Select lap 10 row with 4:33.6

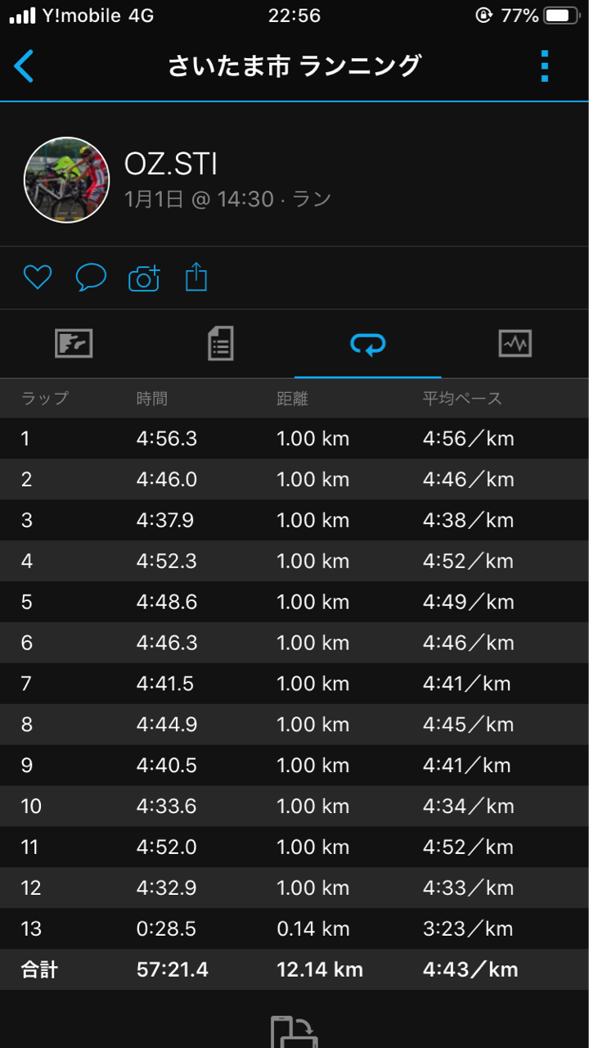pyautogui.click(x=294, y=806)
